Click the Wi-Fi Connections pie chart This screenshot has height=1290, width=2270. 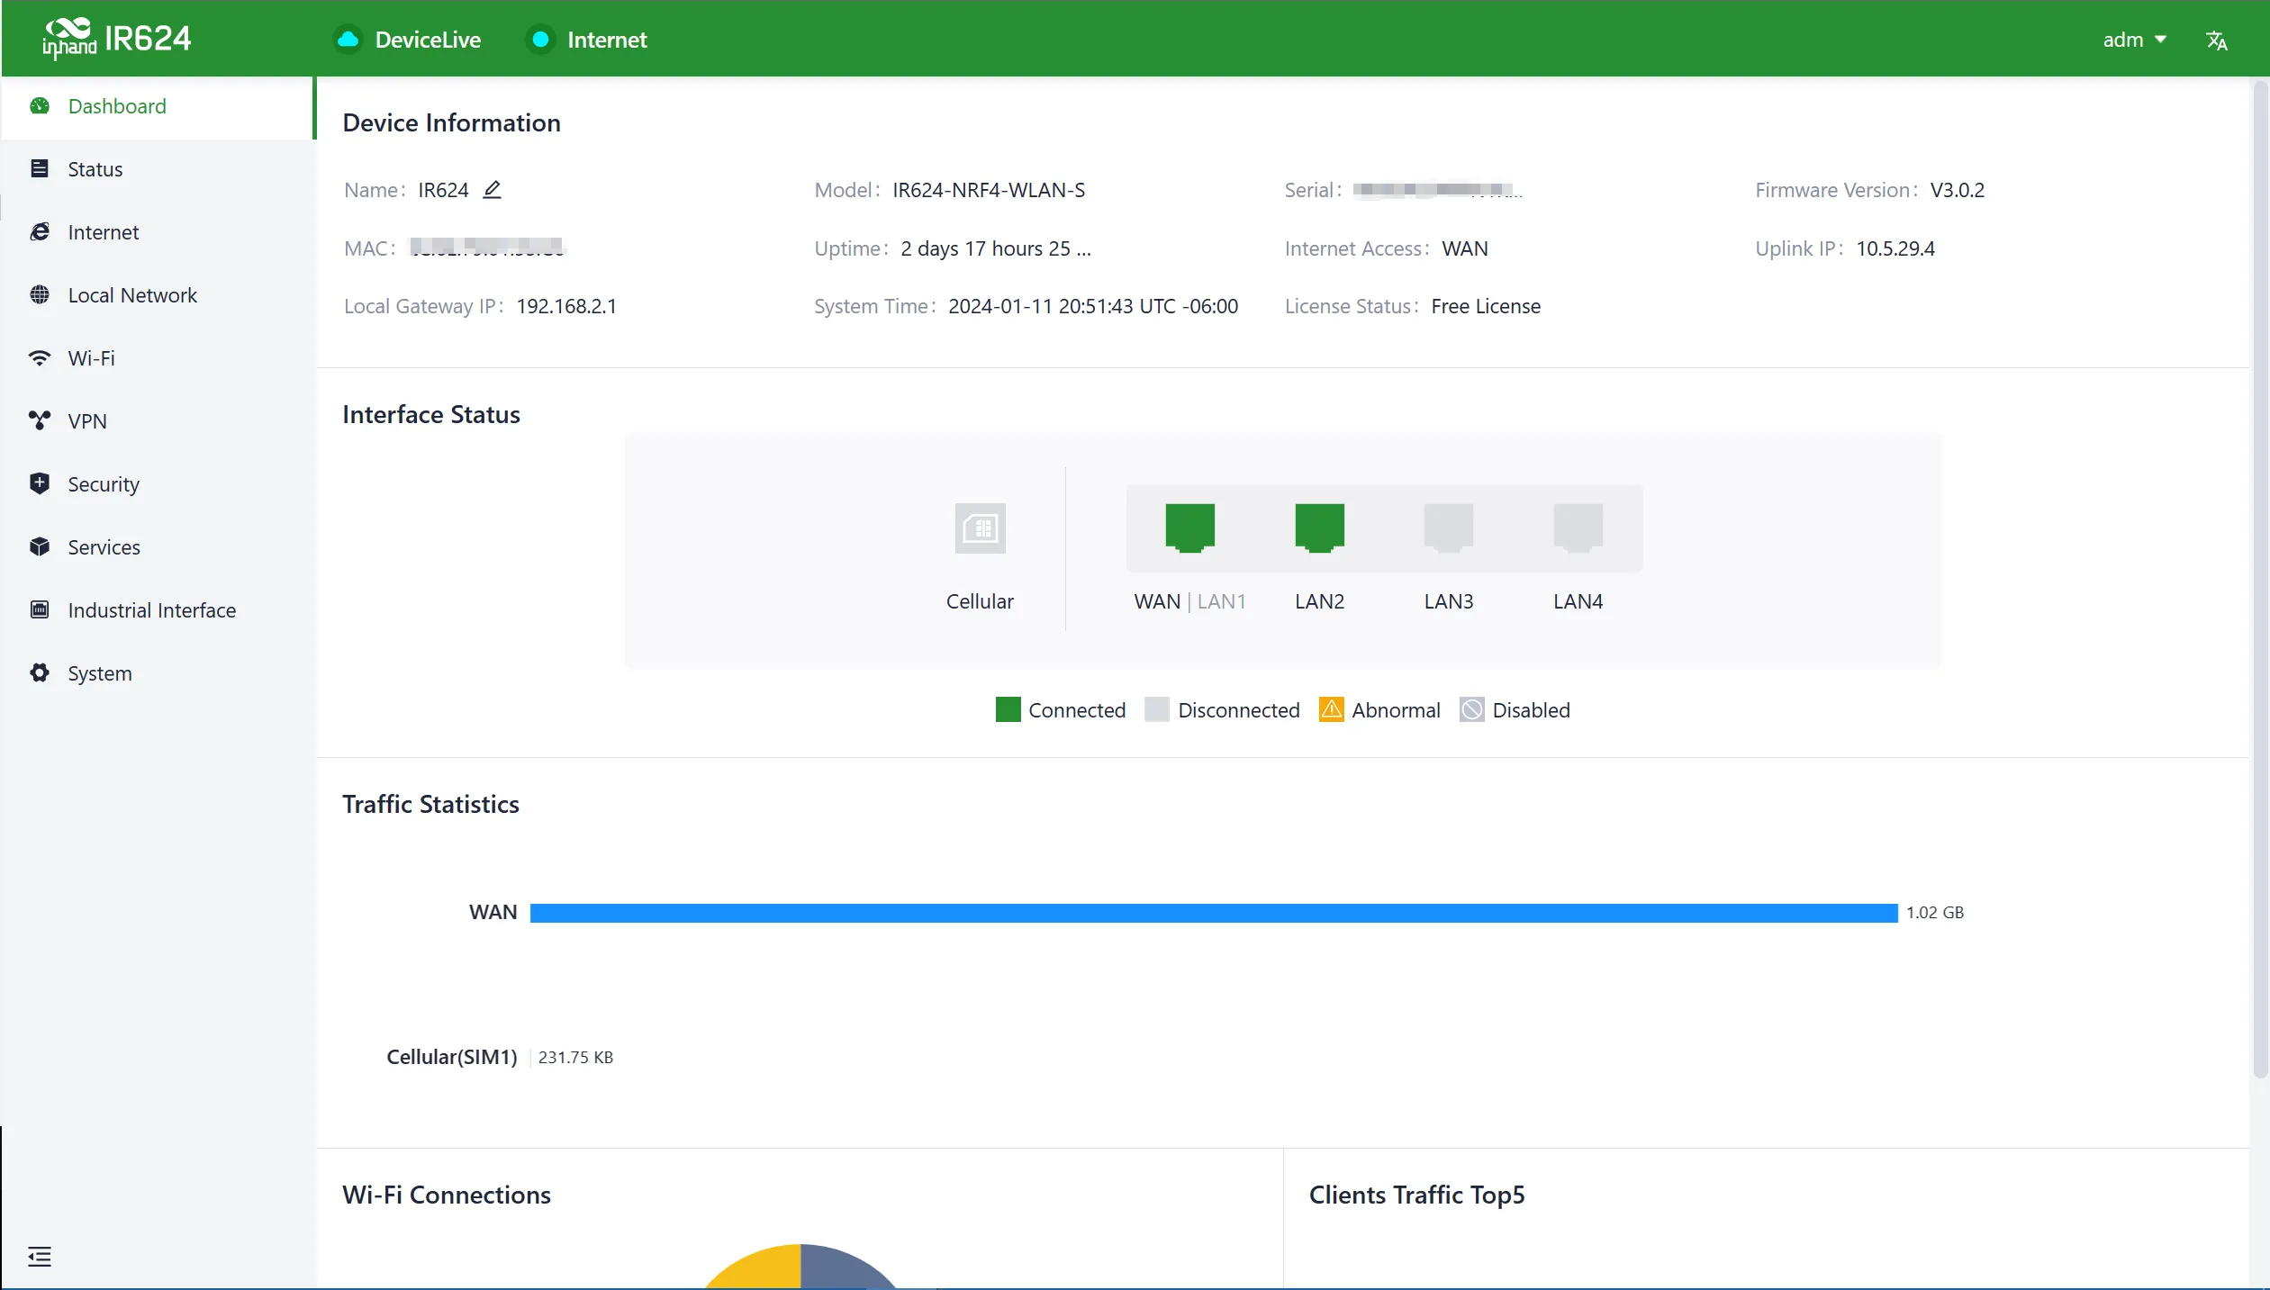coord(800,1267)
